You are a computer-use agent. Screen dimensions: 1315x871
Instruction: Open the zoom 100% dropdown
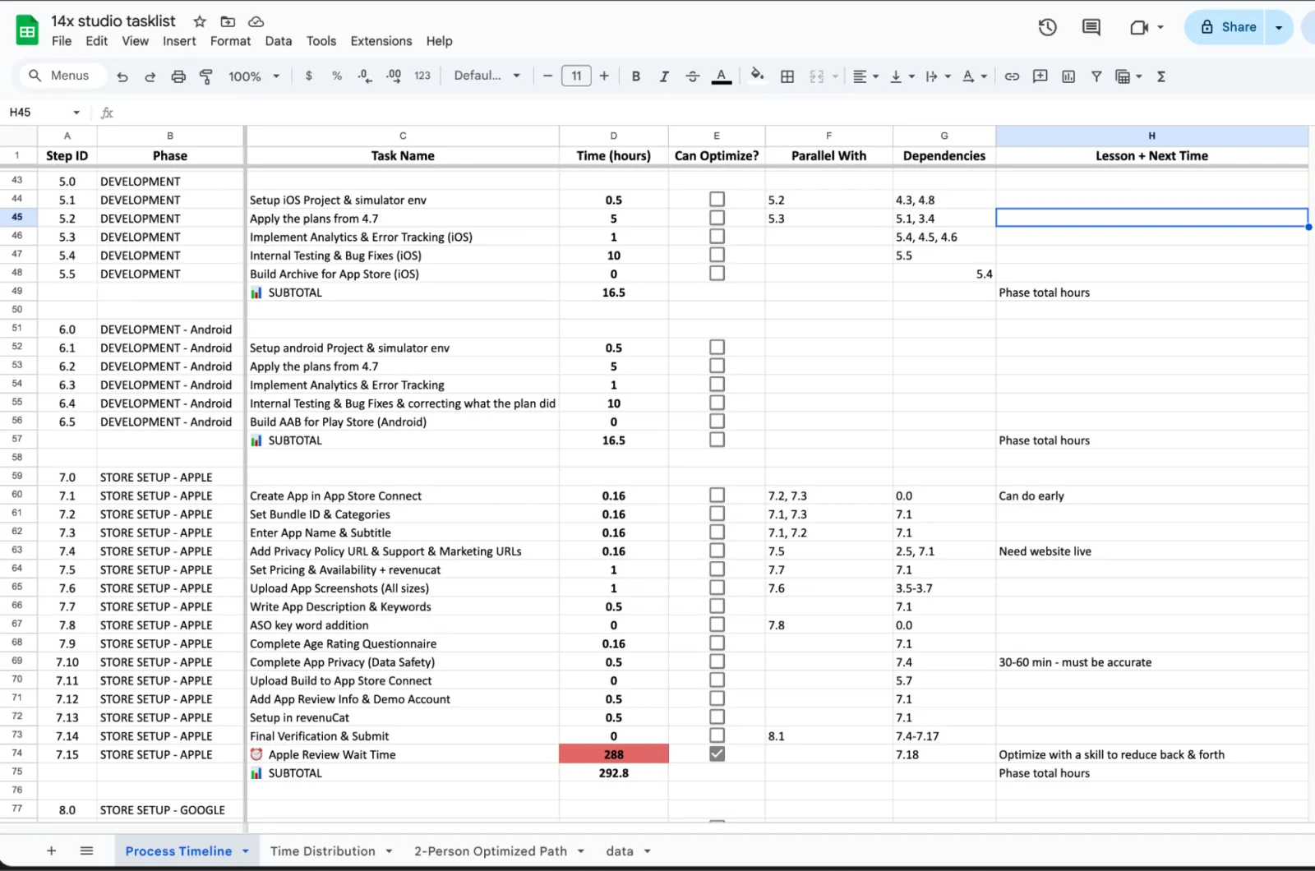254,76
